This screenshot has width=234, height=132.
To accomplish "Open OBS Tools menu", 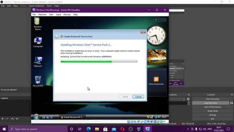I will (49, 6).
